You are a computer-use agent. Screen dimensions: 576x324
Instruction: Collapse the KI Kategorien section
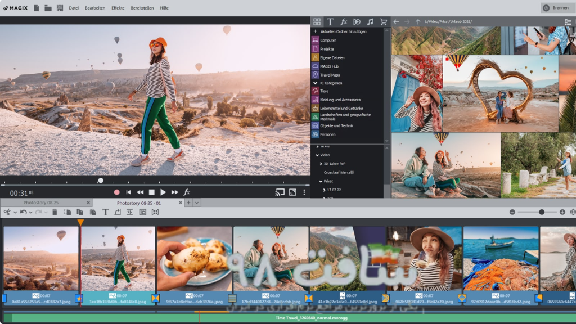[315, 83]
